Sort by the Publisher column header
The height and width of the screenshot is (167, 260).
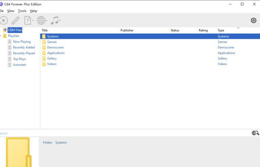[127, 30]
